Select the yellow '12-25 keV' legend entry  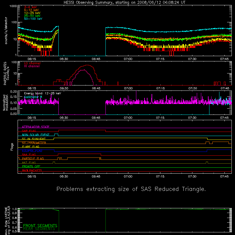pos(32,13)
